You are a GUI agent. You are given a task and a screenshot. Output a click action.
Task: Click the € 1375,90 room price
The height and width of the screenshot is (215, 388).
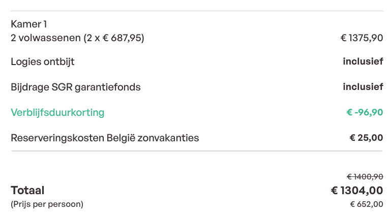(362, 38)
